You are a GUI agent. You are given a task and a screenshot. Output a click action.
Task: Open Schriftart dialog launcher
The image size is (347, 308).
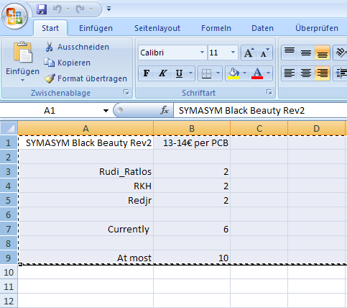pos(269,92)
